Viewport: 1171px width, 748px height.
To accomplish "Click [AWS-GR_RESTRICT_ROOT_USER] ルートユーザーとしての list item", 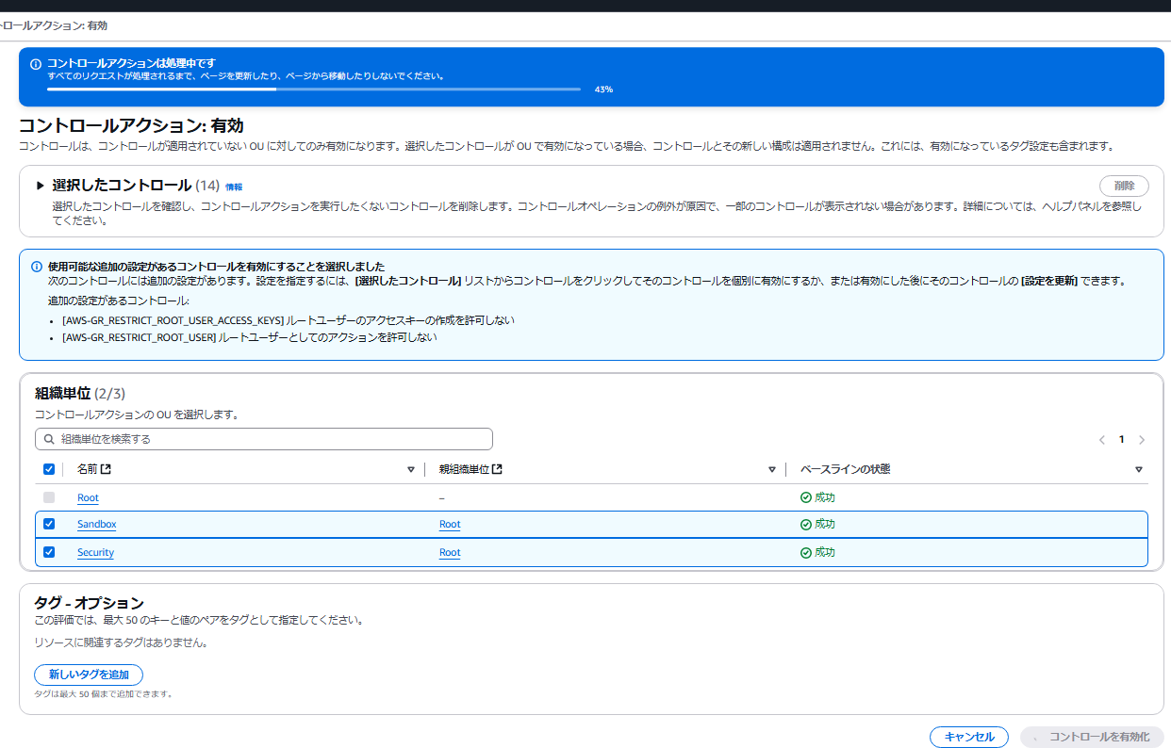I will 250,337.
